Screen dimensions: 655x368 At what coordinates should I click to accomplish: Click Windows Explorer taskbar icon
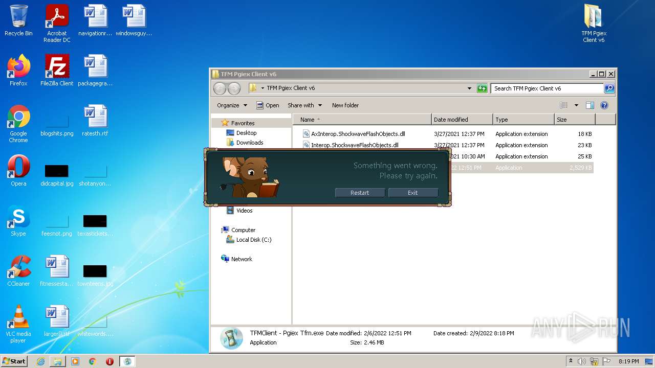pyautogui.click(x=58, y=361)
